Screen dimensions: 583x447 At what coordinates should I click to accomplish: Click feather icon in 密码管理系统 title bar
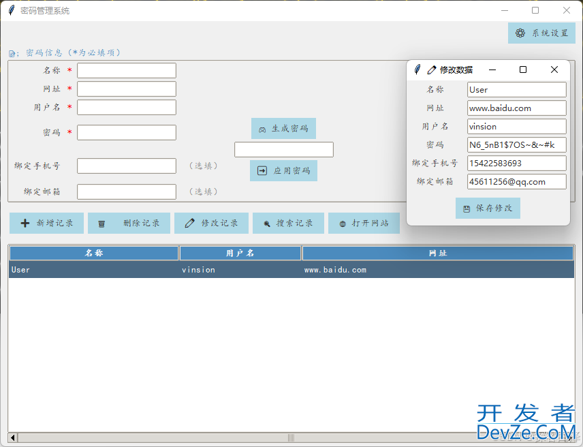(12, 10)
